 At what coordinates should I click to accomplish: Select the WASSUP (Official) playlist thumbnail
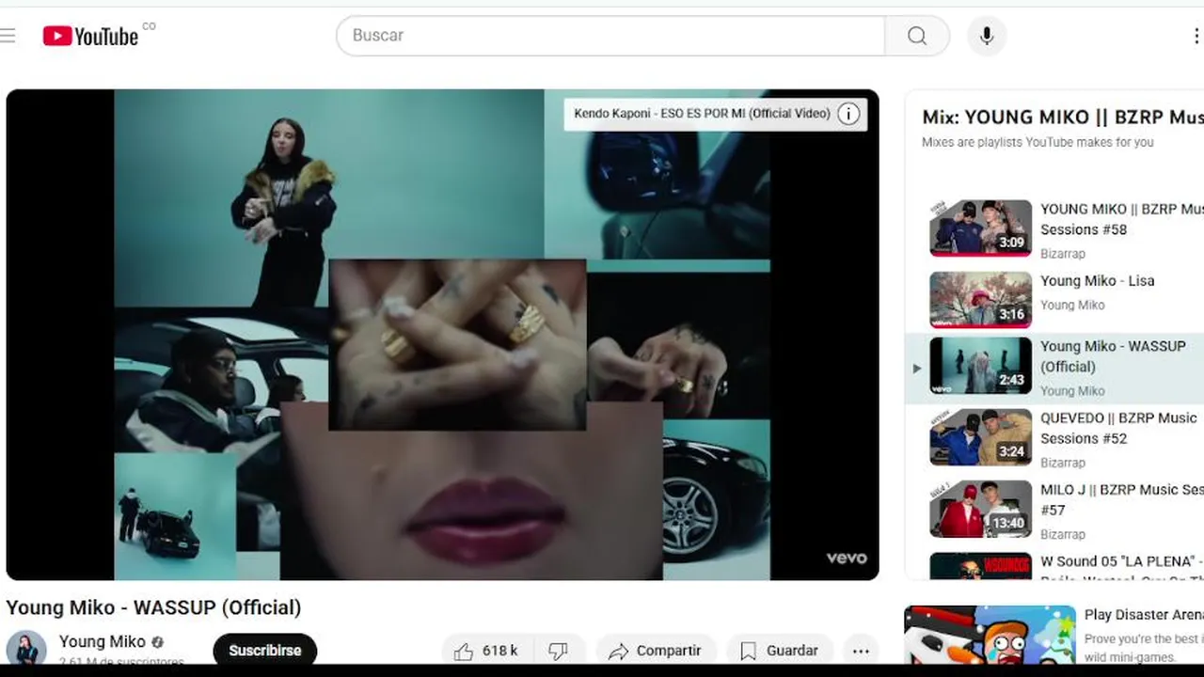click(x=981, y=365)
